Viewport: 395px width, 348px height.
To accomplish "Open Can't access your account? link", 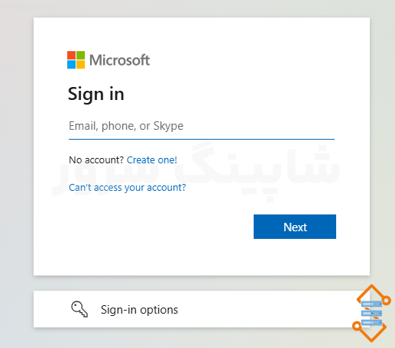I will [x=128, y=188].
